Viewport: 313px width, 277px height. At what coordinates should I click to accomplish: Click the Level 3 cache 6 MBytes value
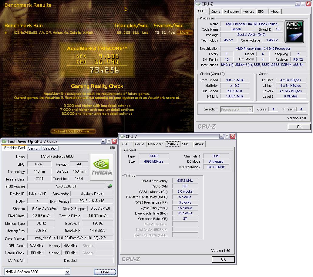(x=291, y=96)
